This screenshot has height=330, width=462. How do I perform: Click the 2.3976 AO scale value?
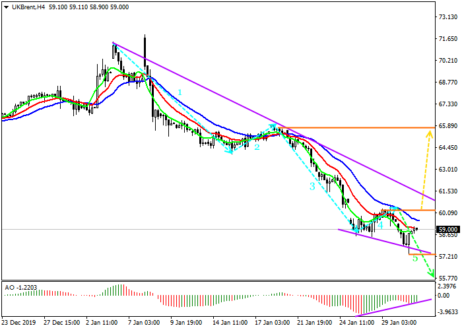[449, 287]
